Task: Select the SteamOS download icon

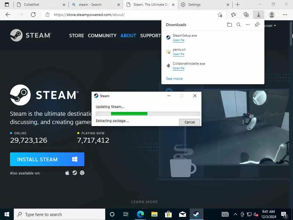Action: [x=75, y=173]
